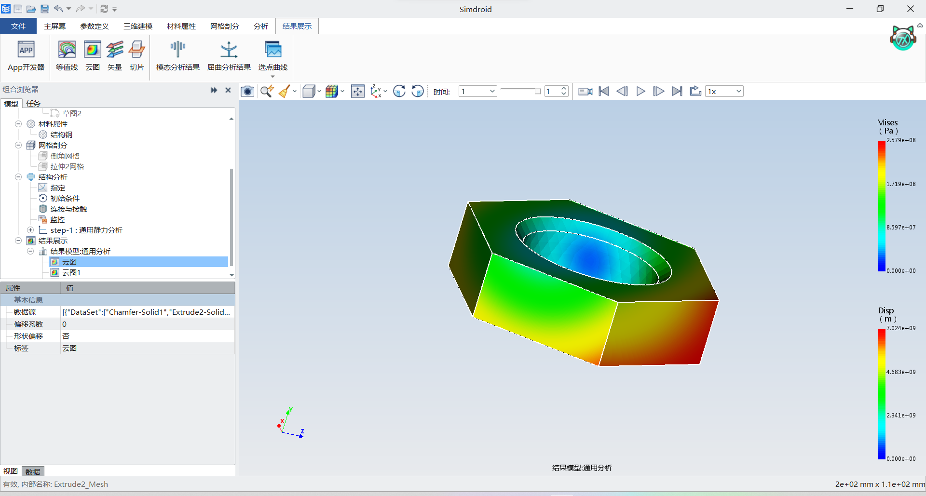
Task: Switch to the 参数定义 ribbon tab
Action: pyautogui.click(x=95, y=26)
